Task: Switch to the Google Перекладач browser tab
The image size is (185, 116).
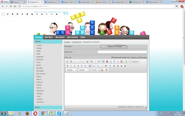Action: pos(120,2)
